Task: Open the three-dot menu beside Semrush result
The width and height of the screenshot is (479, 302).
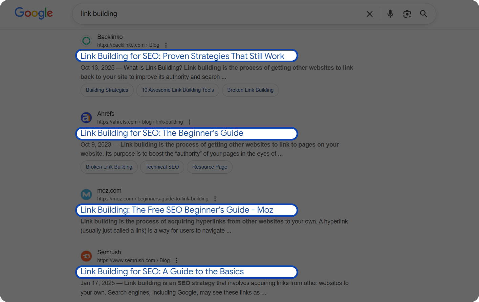Action: click(176, 260)
